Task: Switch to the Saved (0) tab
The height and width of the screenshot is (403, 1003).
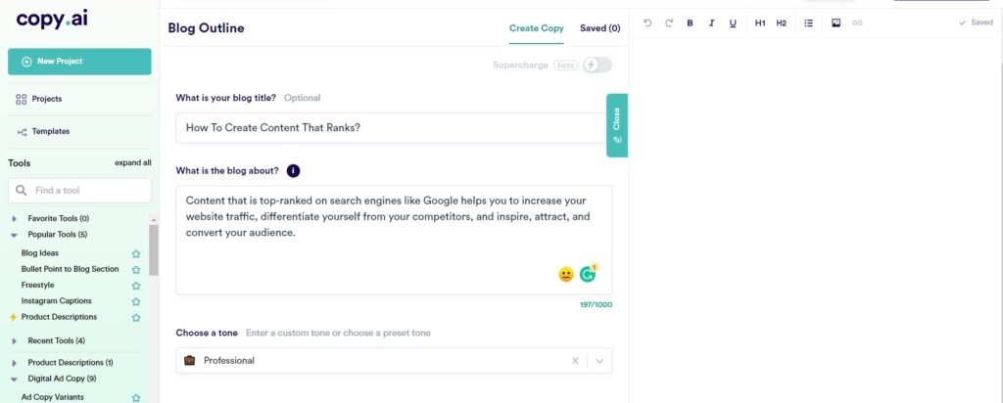Action: tap(600, 28)
